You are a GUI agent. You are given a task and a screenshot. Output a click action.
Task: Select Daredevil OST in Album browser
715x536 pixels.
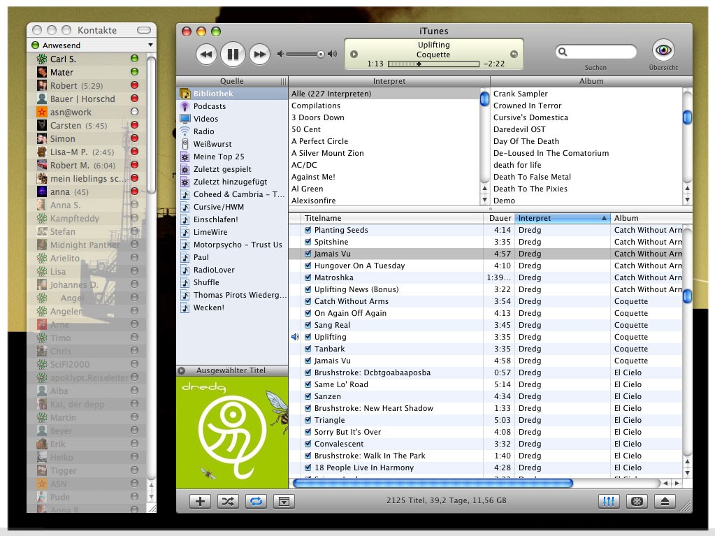[587, 129]
